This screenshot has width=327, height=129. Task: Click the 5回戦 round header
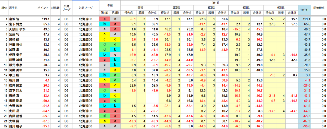(281, 8)
